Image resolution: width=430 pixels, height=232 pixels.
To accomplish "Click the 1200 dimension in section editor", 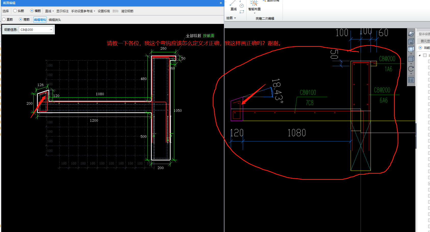I will click(94, 120).
